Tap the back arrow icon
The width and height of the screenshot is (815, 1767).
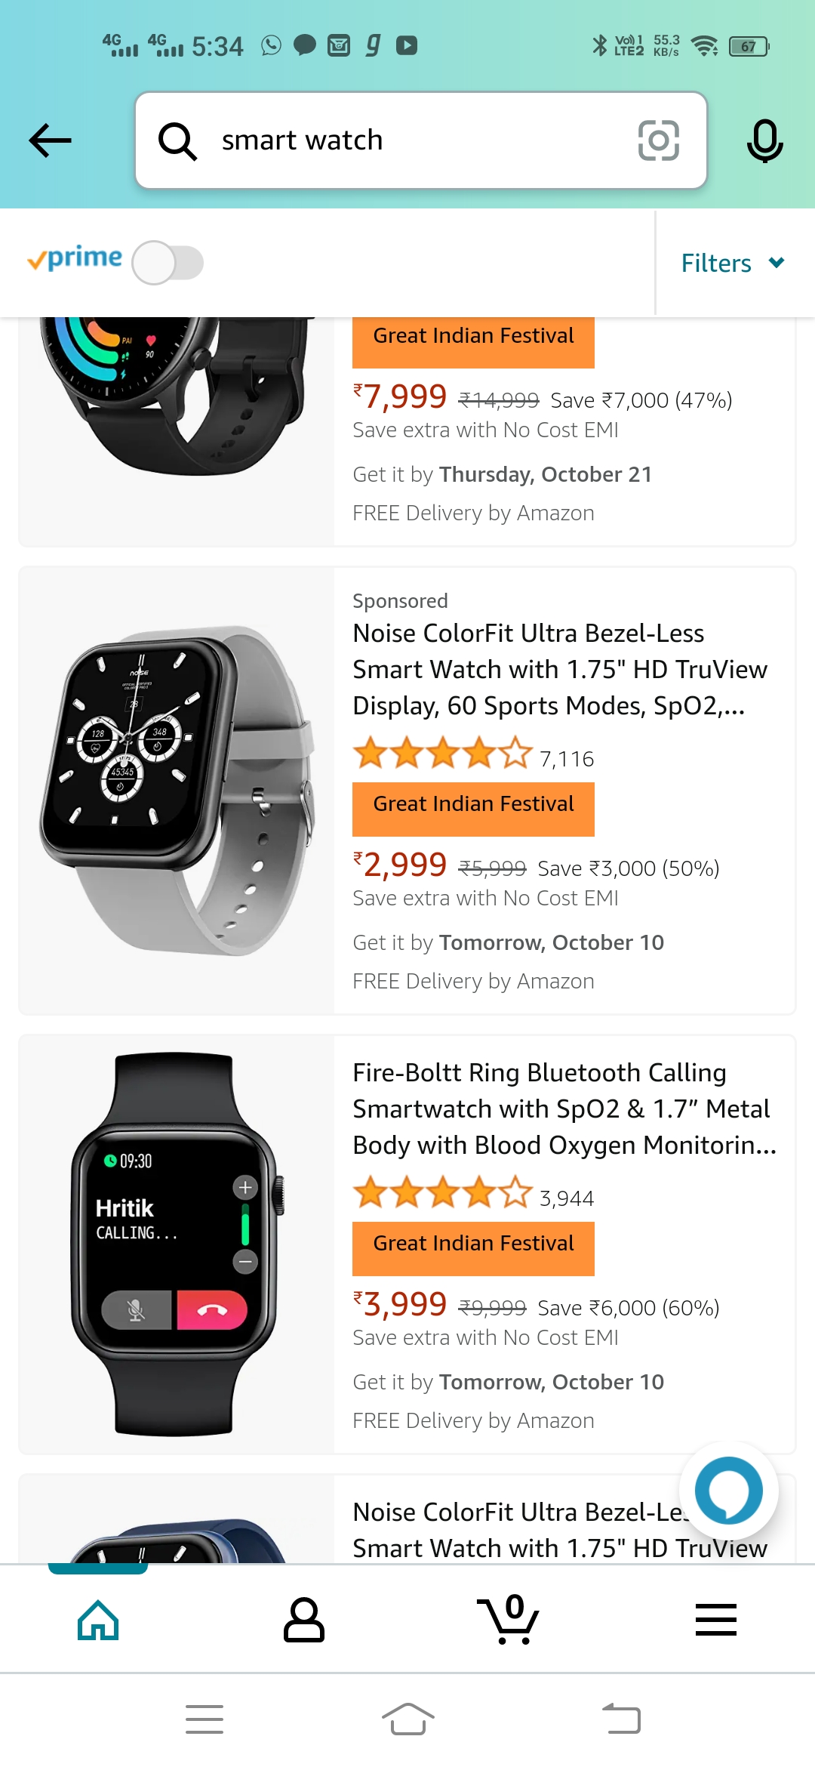(x=50, y=140)
